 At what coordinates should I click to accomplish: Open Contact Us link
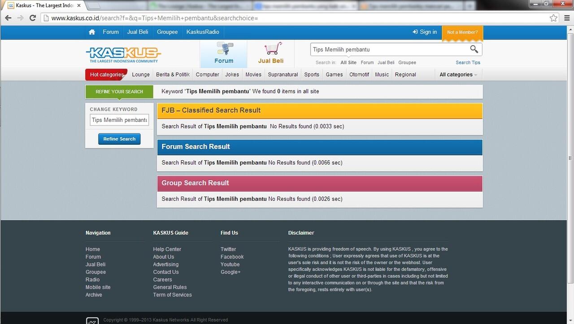coord(165,272)
